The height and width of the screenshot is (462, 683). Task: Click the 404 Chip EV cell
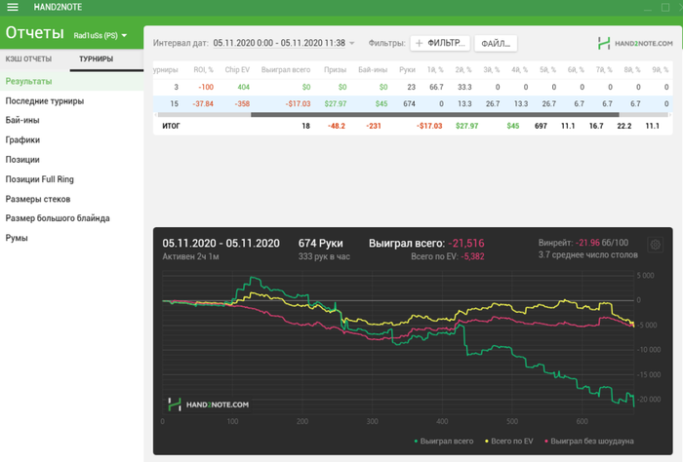pyautogui.click(x=244, y=87)
